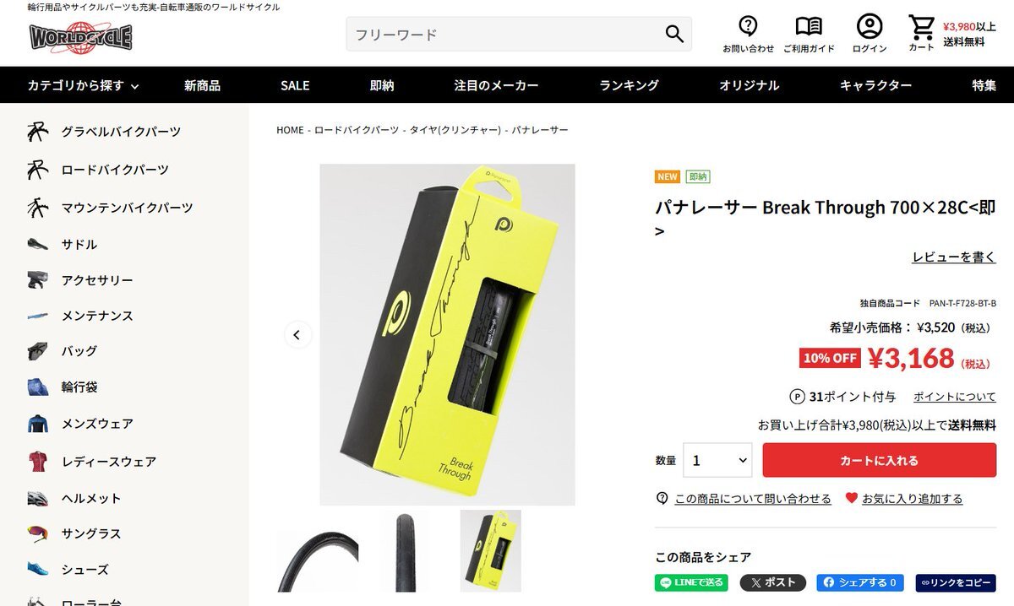Viewport: 1014px width, 606px height.
Task: Show previous product image with left arrow
Action: [297, 334]
